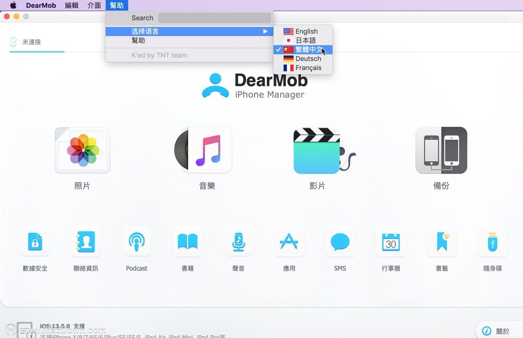
Task: Expand the 选择语言 submenu item
Action: click(x=190, y=31)
